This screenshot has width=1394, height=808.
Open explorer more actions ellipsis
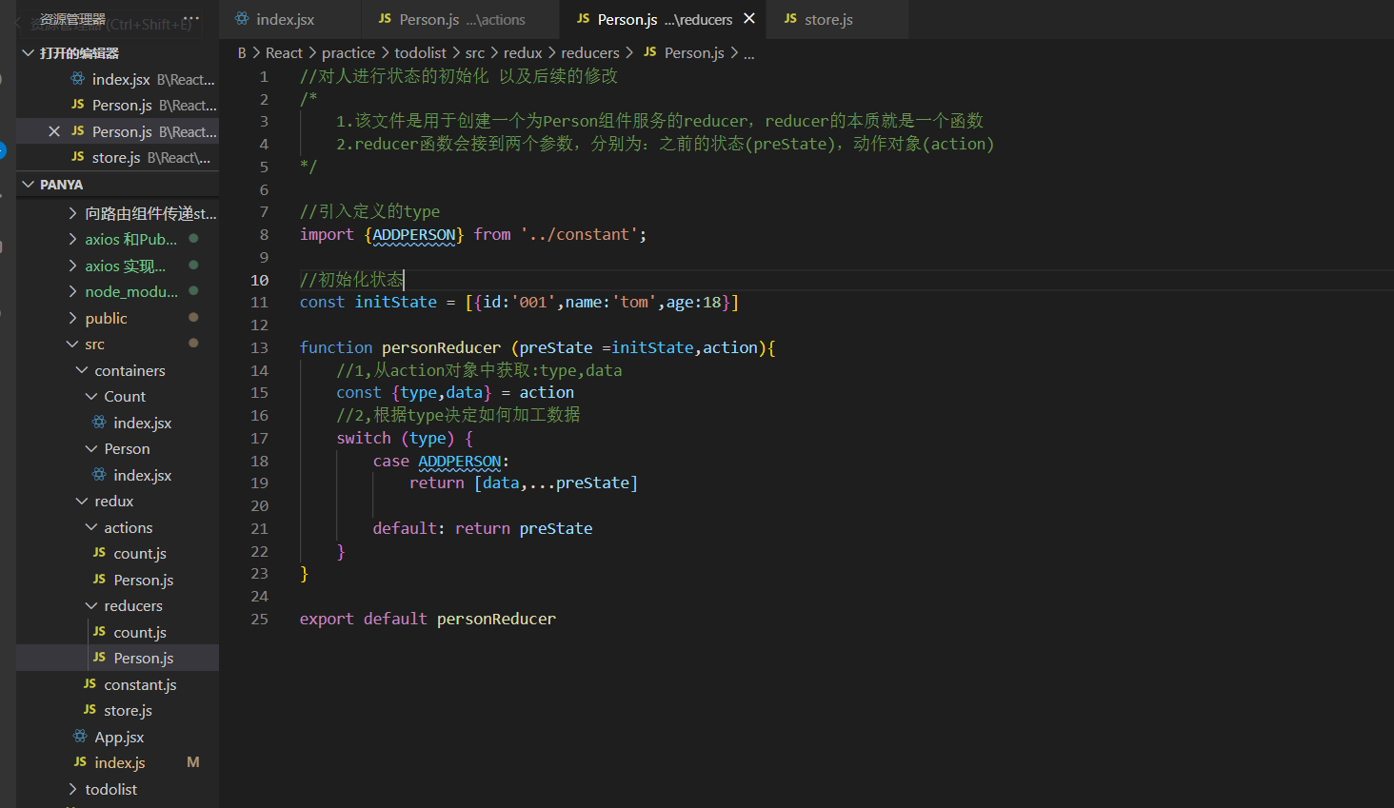pyautogui.click(x=192, y=18)
